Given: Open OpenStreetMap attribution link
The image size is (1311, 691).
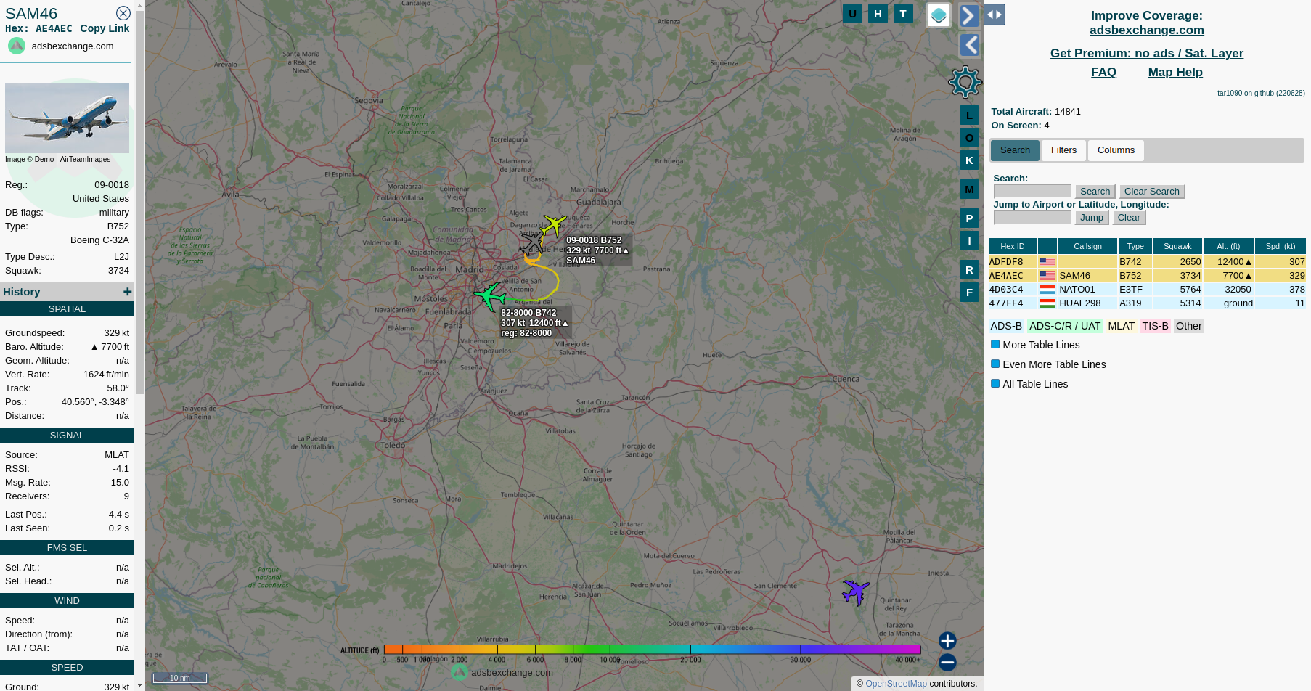Looking at the screenshot, I should tap(896, 684).
